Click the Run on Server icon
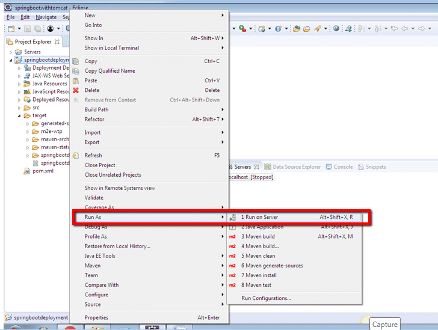The height and width of the screenshot is (330, 438). click(233, 217)
